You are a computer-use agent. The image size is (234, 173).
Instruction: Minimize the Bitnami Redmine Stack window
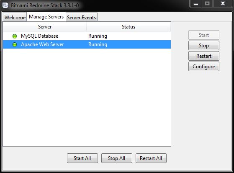point(196,4)
